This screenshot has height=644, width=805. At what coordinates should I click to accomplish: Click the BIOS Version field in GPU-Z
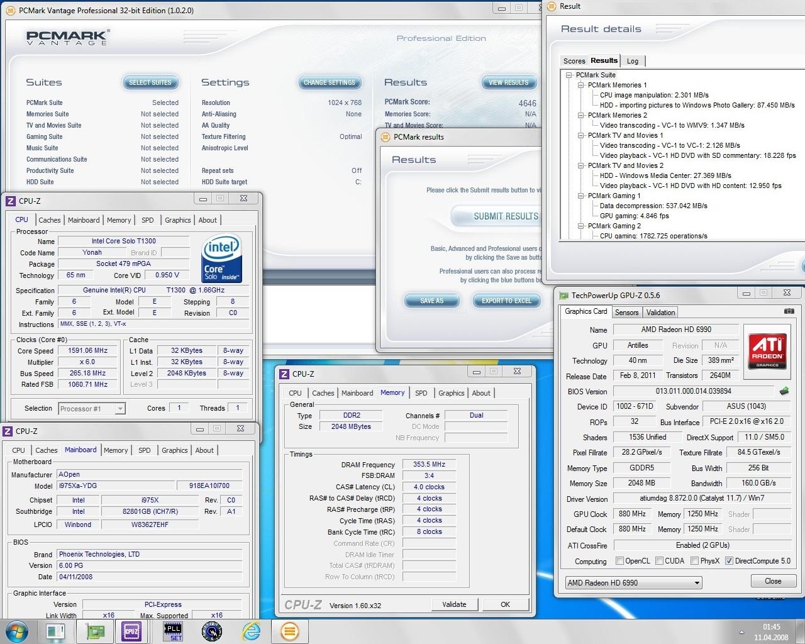pyautogui.click(x=693, y=391)
